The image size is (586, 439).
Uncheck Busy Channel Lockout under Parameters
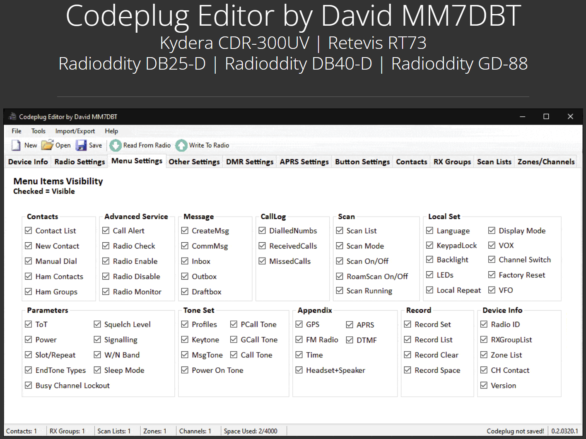28,385
